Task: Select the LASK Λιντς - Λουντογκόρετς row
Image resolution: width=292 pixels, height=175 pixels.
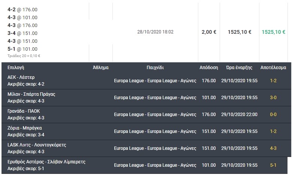Action: pos(37,145)
